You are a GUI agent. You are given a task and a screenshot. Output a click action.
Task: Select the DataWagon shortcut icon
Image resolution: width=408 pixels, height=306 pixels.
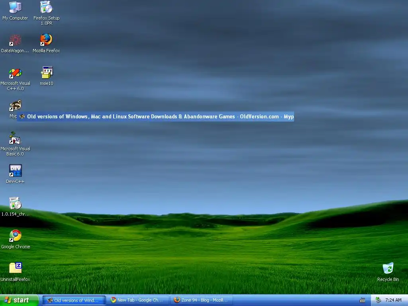pos(15,43)
